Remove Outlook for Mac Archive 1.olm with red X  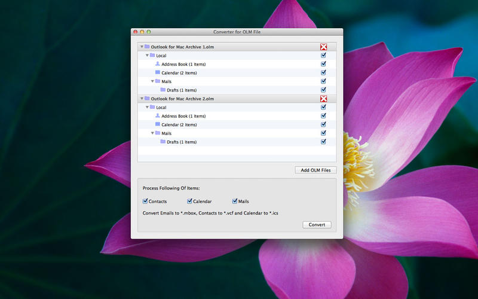(323, 47)
